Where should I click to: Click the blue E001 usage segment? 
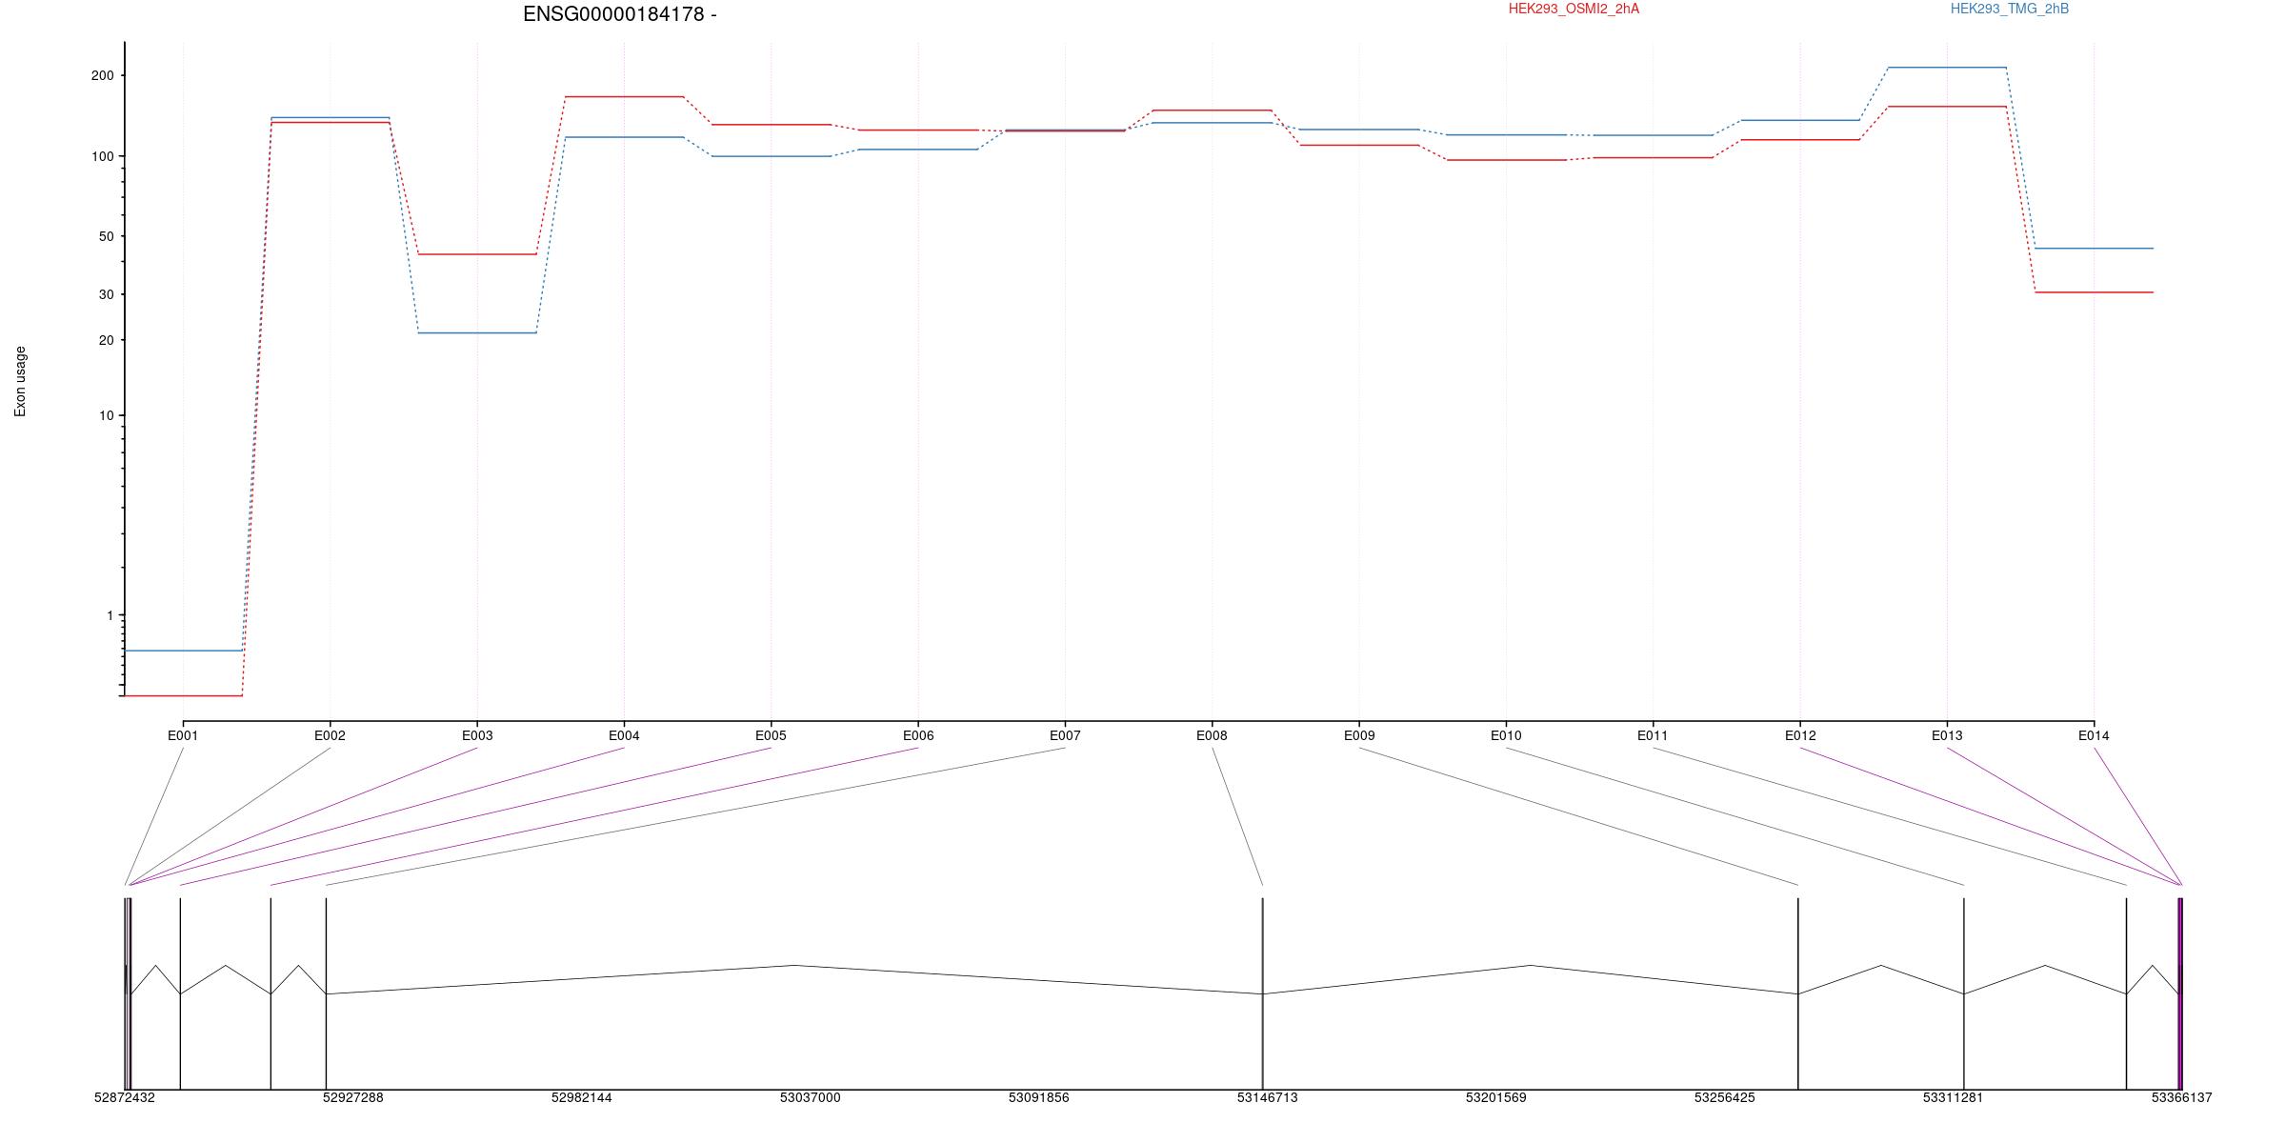pos(183,651)
